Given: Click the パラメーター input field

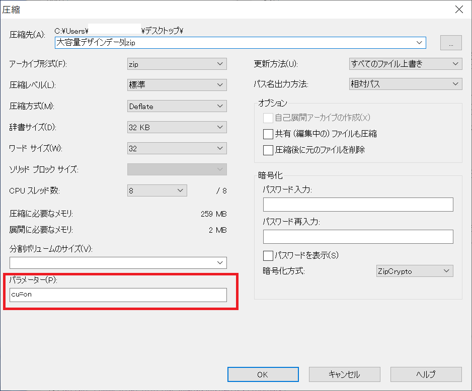Looking at the screenshot, I should (x=118, y=295).
